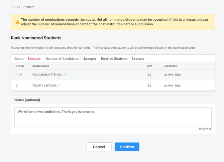Screen dimensions: 224x162
Task: Click the GPA column header
Action: click(149, 66)
